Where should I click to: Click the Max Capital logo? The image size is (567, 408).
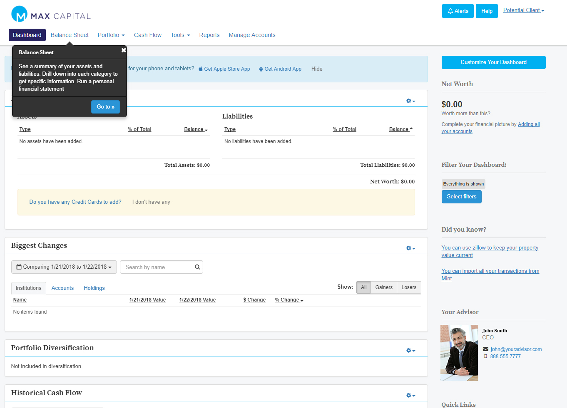click(51, 14)
